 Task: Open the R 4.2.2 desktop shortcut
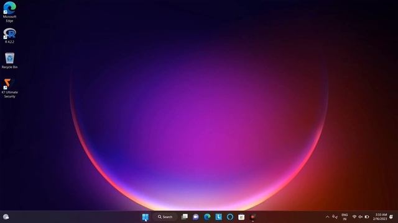[10, 35]
